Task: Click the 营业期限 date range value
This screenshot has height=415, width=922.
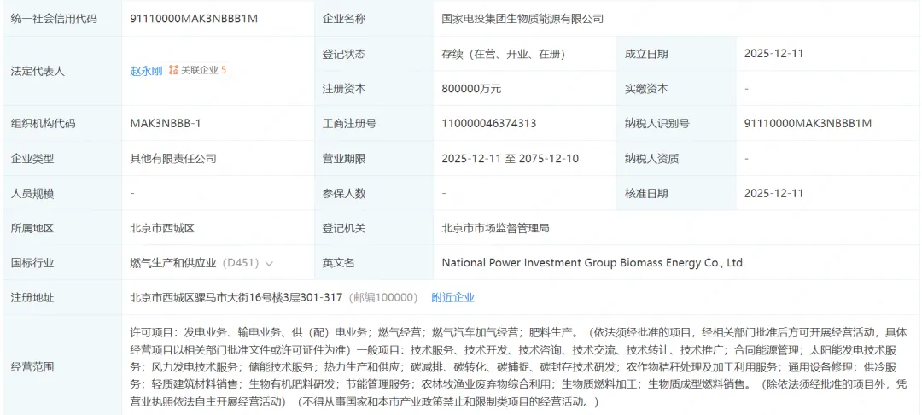Action: coord(510,158)
